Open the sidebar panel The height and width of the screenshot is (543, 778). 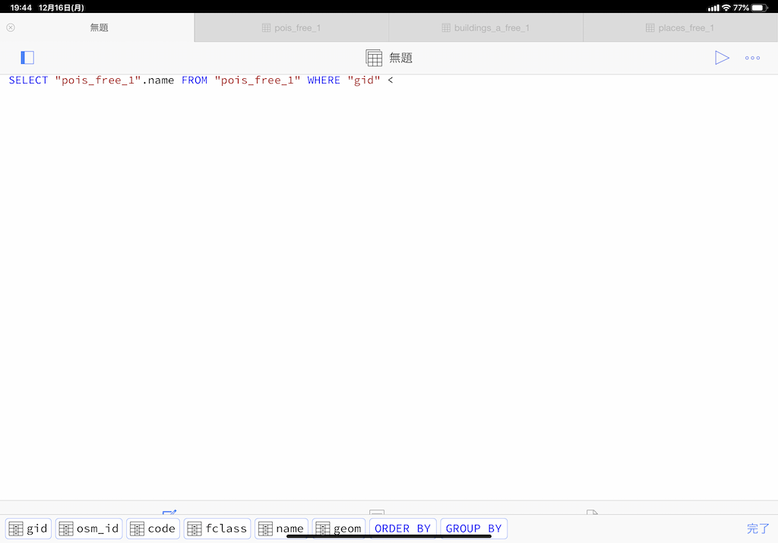click(27, 58)
